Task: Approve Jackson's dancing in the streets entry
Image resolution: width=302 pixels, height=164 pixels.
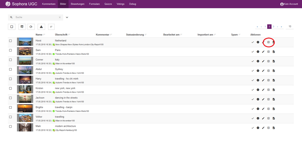Action: coord(252,99)
